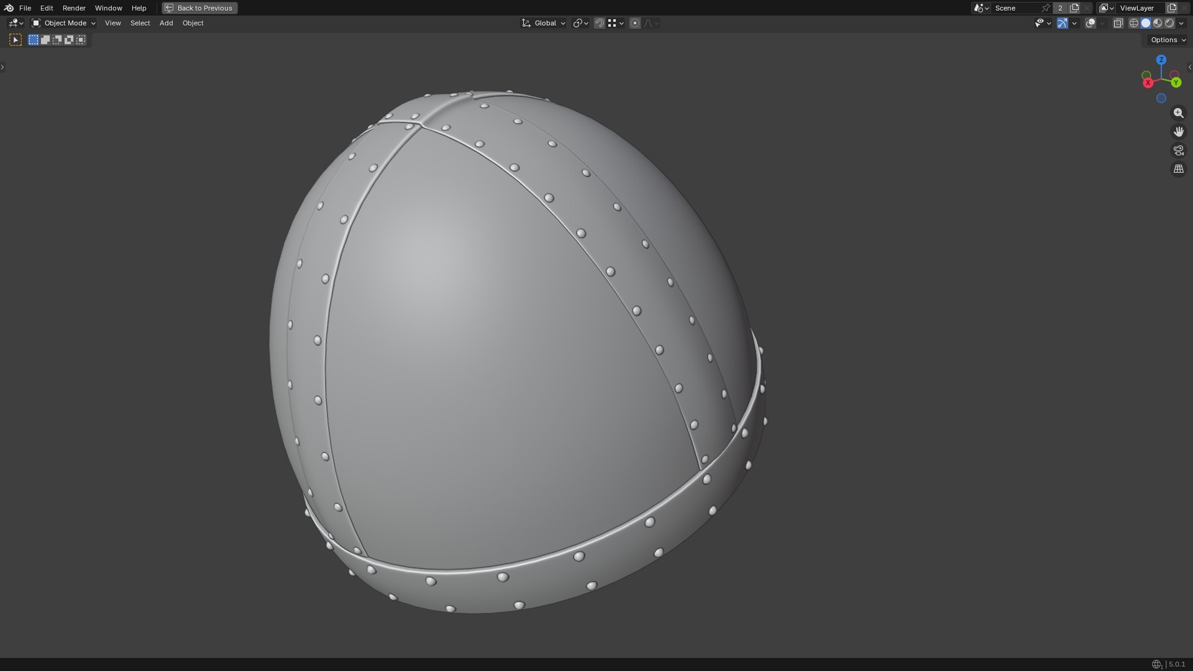Open the Edit menu
This screenshot has width=1193, height=671.
[x=47, y=8]
